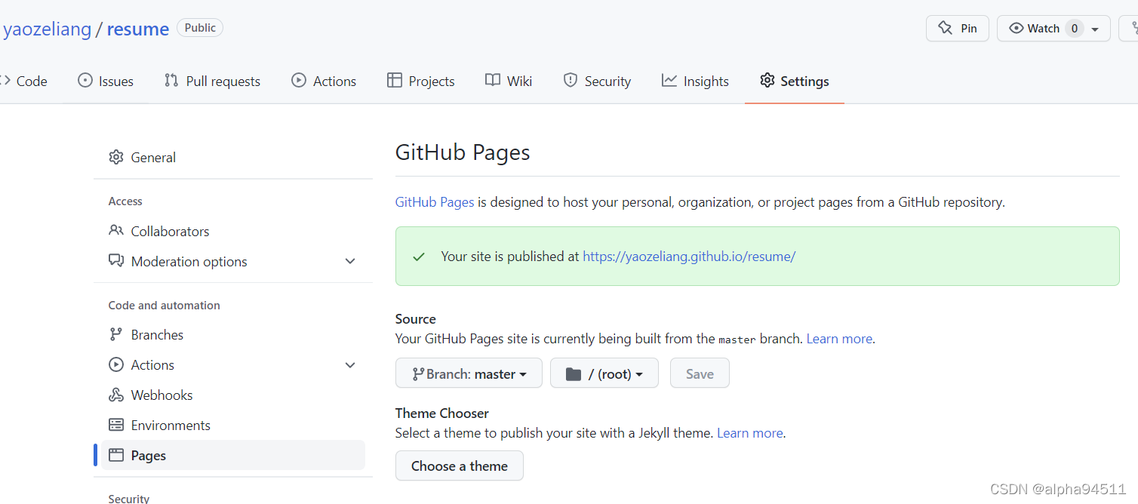
Task: Open the Watch dropdown arrow
Action: coord(1095,29)
